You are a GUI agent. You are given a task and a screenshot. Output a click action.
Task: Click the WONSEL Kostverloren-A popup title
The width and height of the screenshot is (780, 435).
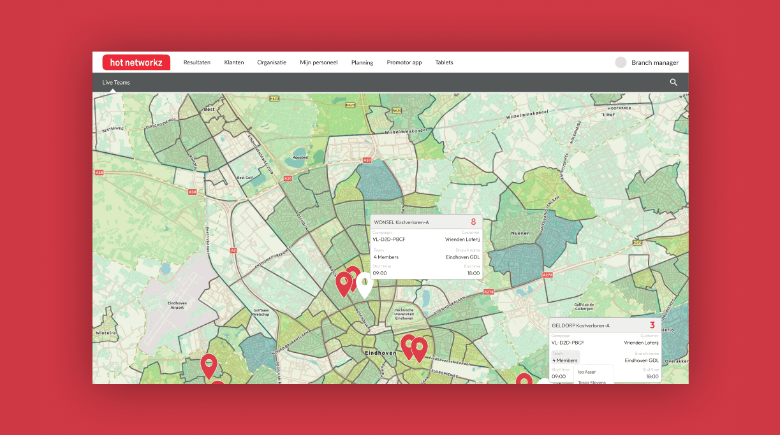coord(401,222)
